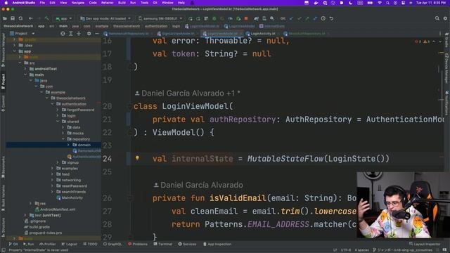450x253 pixels.
Task: Open the Build menu
Action: [x=122, y=3]
